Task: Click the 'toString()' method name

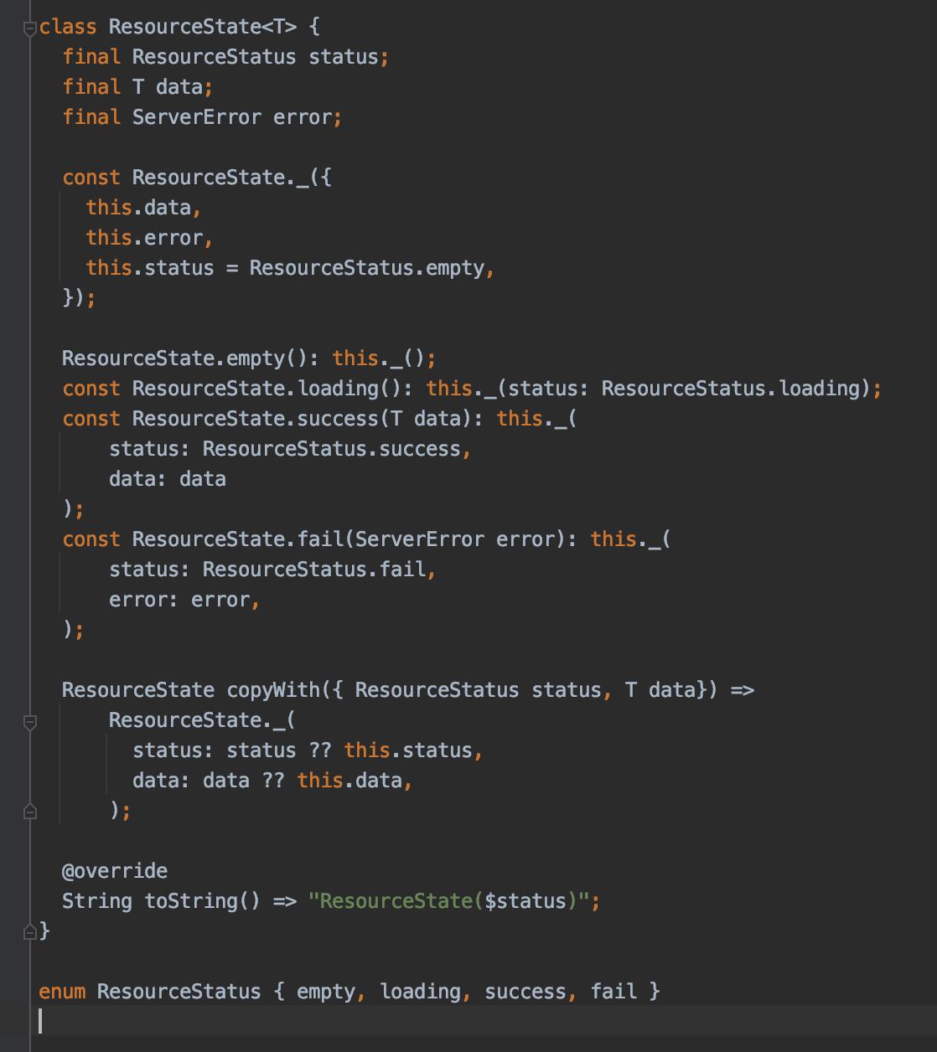Action: click(203, 901)
